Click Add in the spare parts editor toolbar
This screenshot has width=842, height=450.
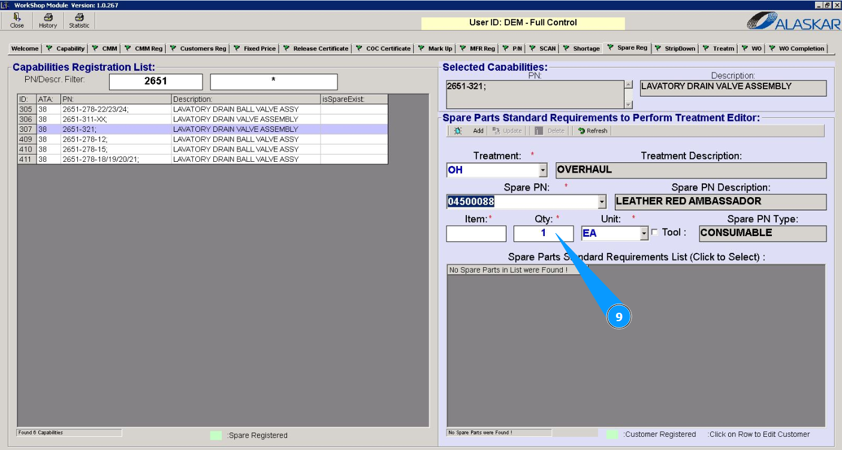[x=478, y=131]
